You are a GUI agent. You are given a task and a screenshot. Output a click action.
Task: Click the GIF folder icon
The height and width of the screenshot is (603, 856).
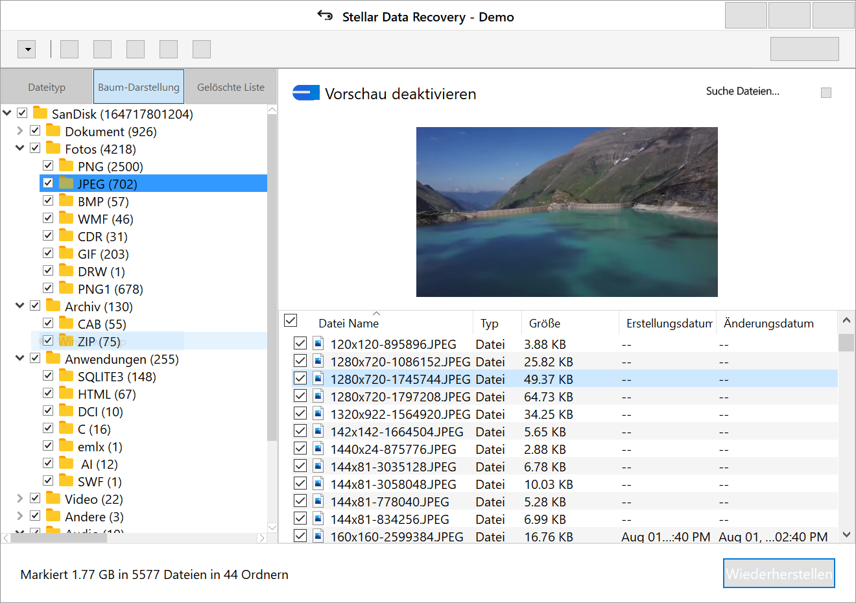66,253
